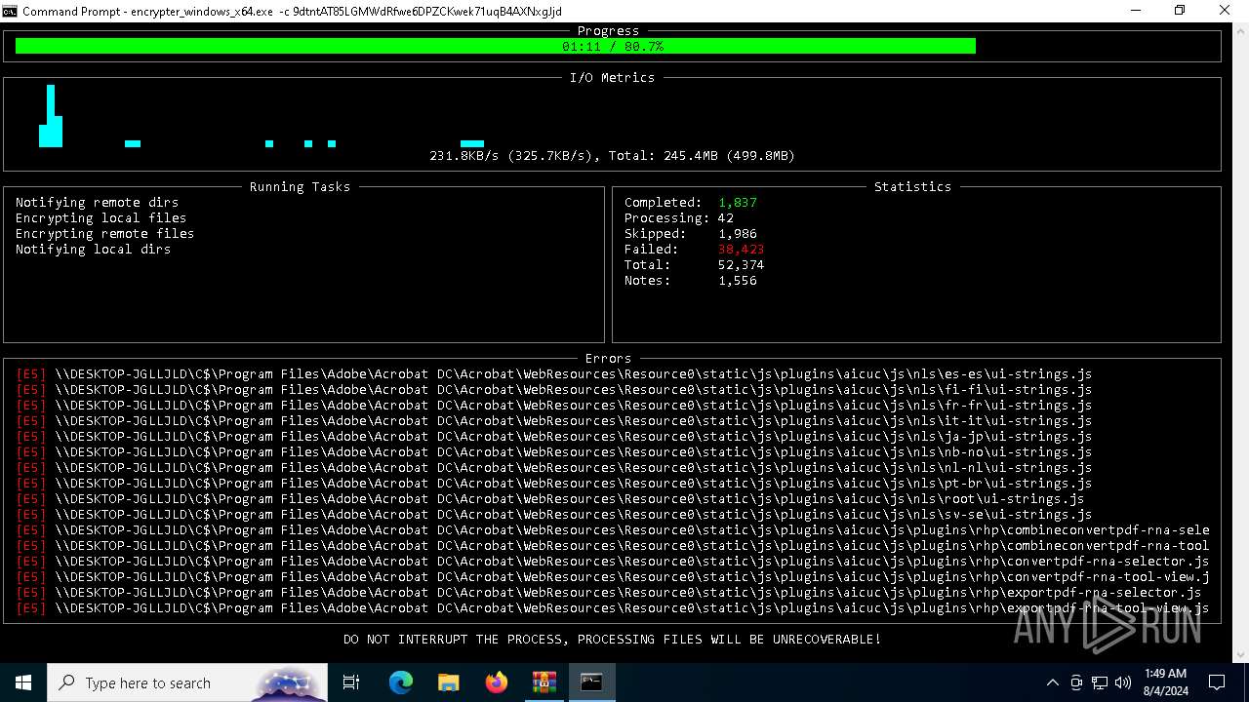The height and width of the screenshot is (702, 1249).
Task: Launch Firefox from the taskbar
Action: 496,682
